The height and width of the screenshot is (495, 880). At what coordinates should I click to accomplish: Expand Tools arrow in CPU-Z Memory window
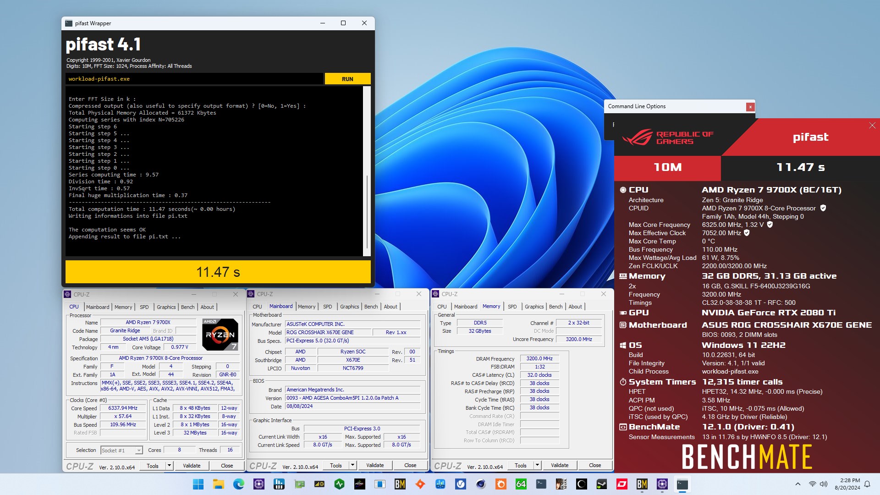[x=537, y=465]
